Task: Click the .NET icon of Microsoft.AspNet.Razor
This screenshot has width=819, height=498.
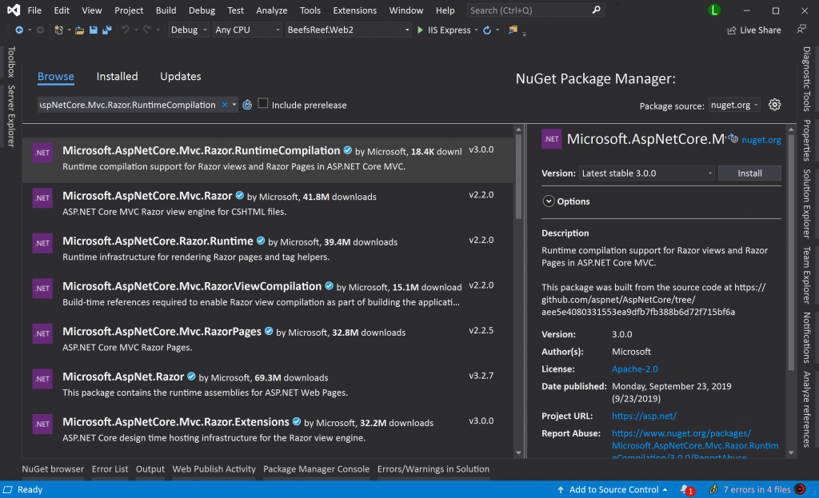Action: pyautogui.click(x=42, y=379)
